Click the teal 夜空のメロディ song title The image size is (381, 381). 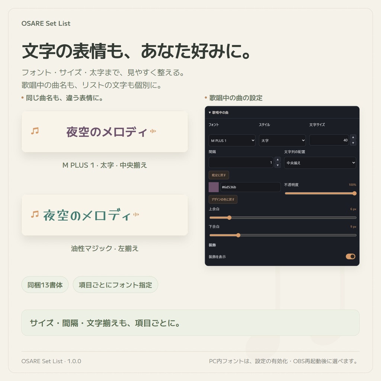tap(87, 215)
